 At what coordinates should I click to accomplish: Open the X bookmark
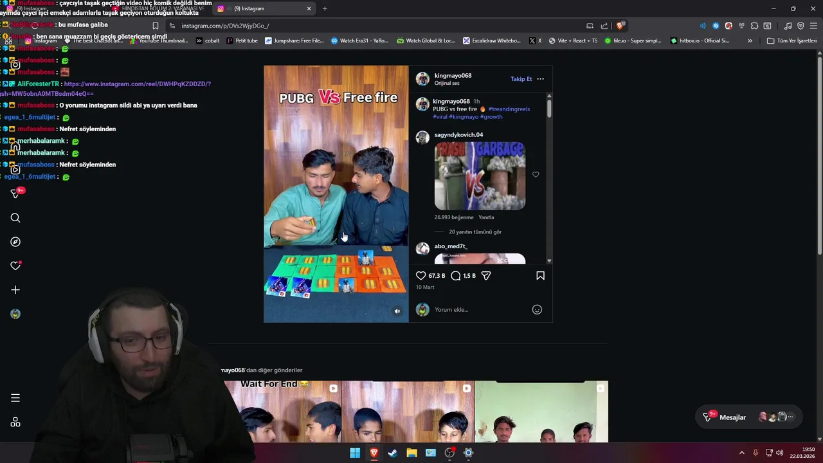[x=535, y=41]
